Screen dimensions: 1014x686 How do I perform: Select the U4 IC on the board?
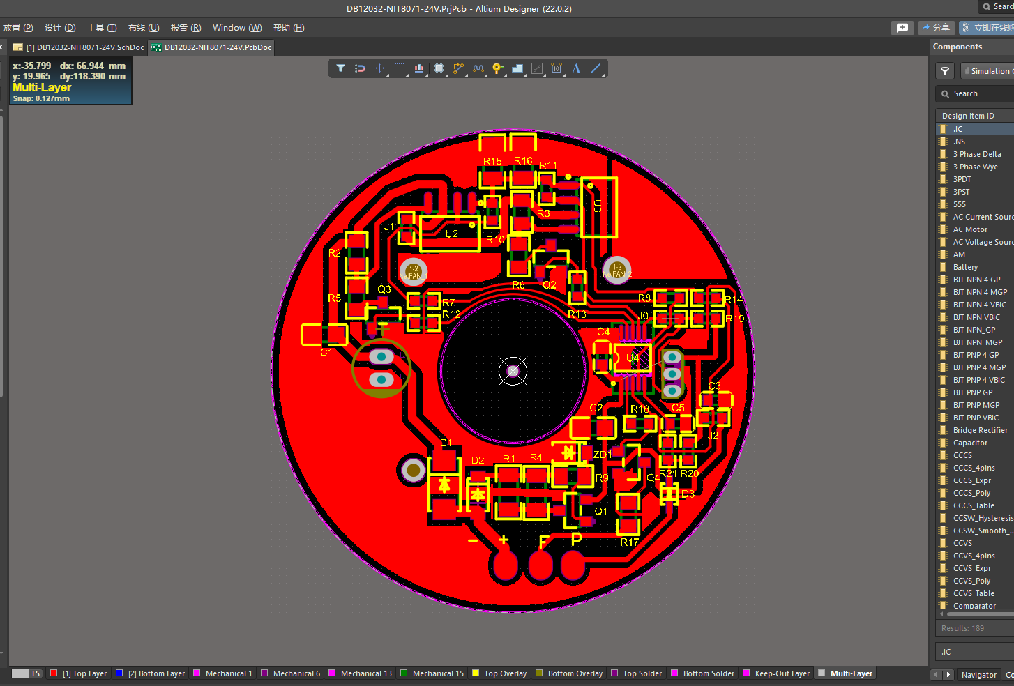pos(633,358)
